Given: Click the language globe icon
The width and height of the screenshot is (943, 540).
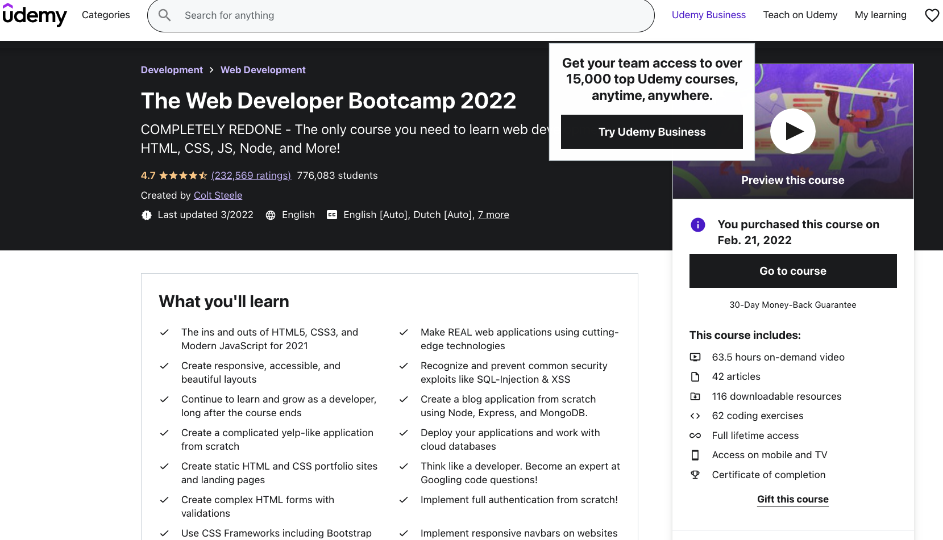Looking at the screenshot, I should (x=271, y=215).
